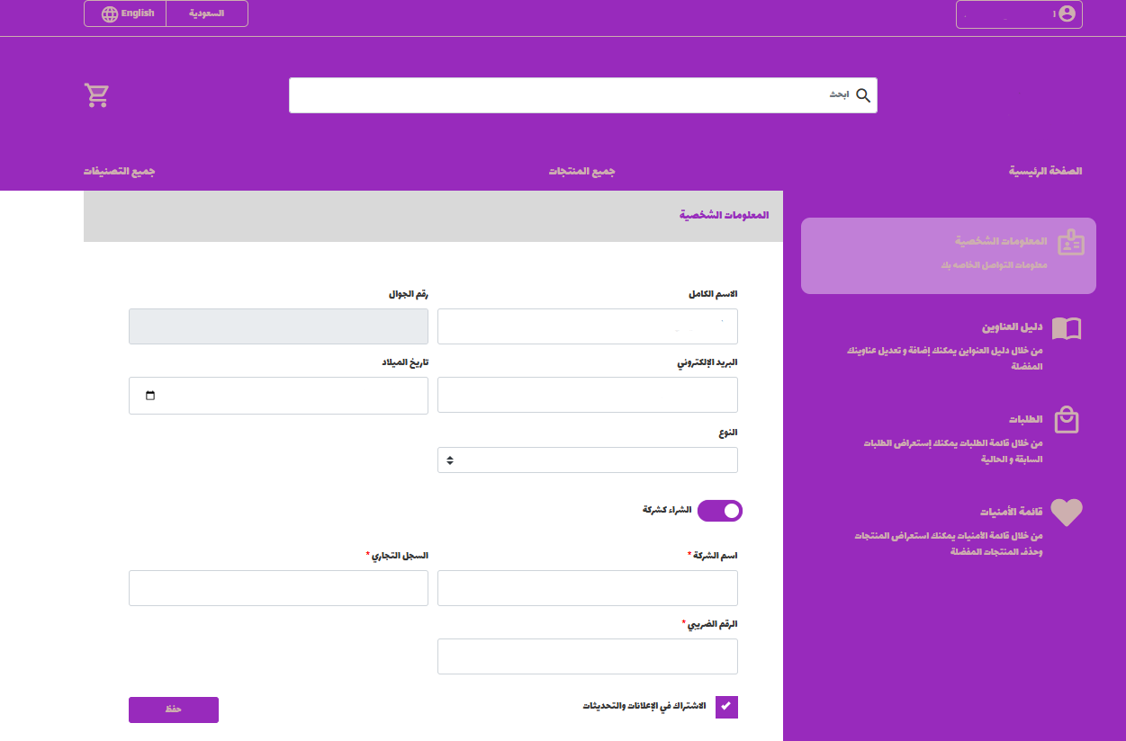Open the gender (النوع) dropdown
Screen dimensions: 1126x741
click(587, 460)
